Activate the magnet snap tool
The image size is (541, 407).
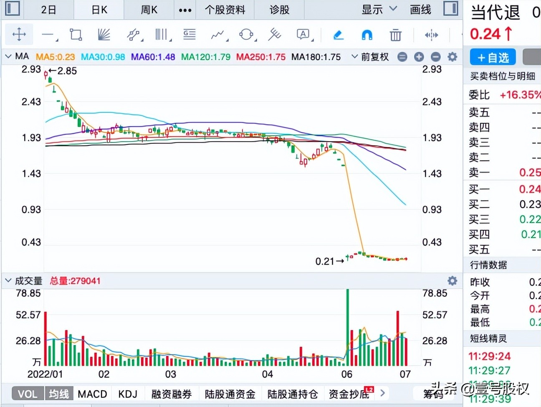367,35
